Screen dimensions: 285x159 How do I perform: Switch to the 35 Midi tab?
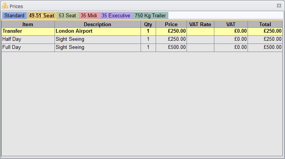pos(89,15)
